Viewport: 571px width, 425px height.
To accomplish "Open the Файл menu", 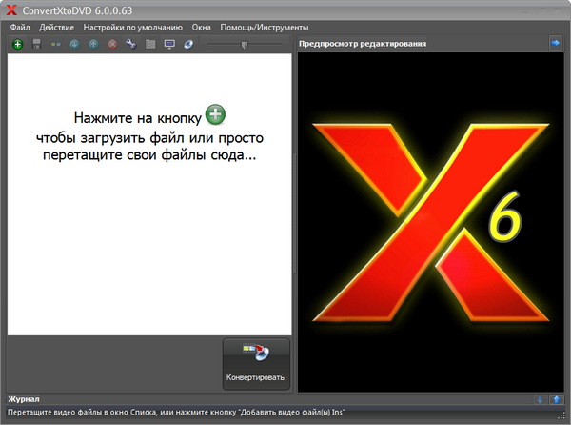I will pyautogui.click(x=20, y=28).
